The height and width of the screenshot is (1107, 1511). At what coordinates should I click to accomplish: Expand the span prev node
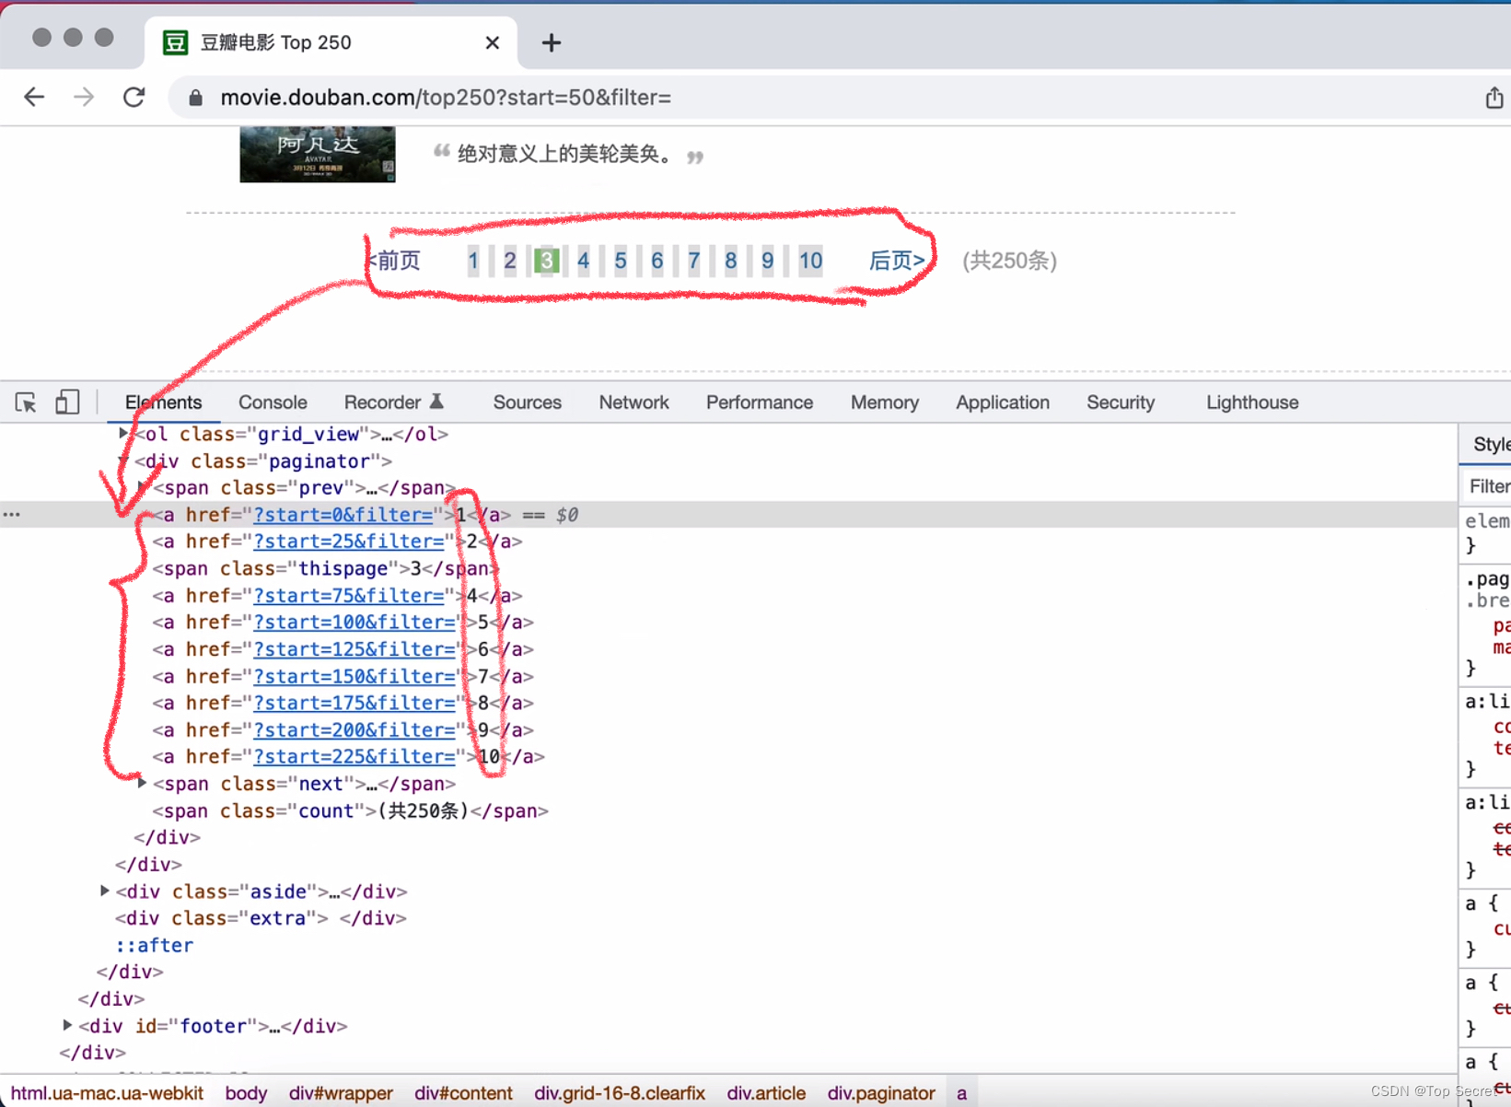(x=142, y=487)
